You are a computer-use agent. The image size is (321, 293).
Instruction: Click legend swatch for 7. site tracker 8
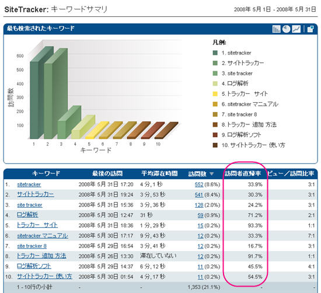point(215,114)
